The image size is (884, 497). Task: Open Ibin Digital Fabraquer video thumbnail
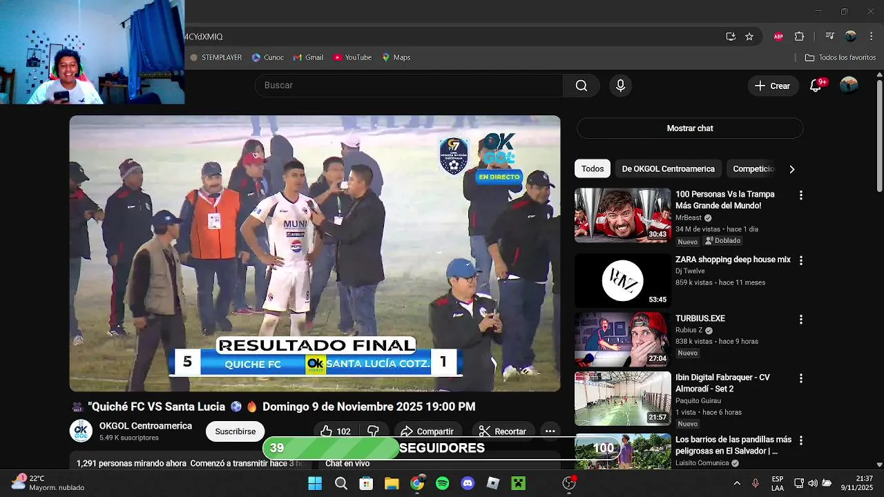click(x=622, y=398)
